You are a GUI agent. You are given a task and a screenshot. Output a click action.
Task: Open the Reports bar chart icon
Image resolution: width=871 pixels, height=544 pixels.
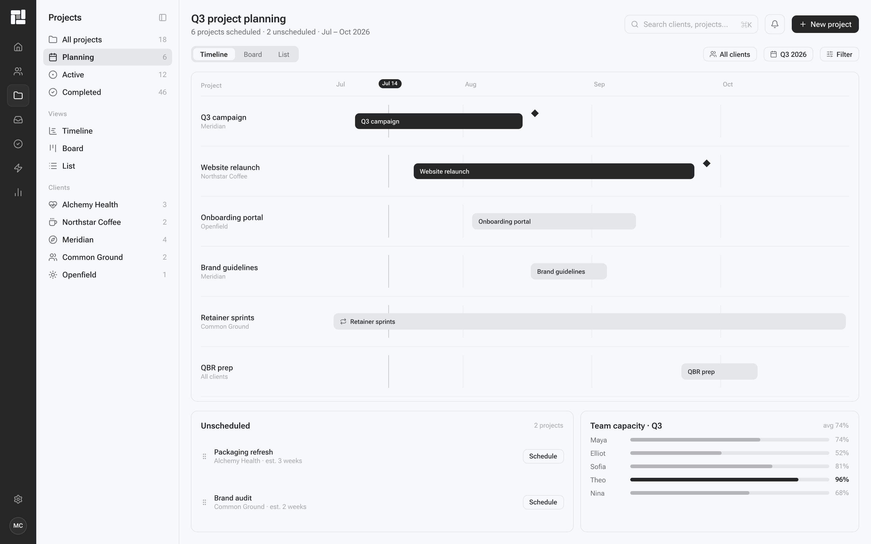pyautogui.click(x=18, y=193)
